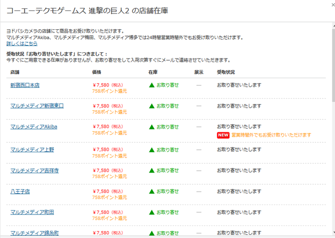The image size is (335, 238).
Task: Click green triangle stock icon for 新宿西口本店
Action: click(x=152, y=85)
